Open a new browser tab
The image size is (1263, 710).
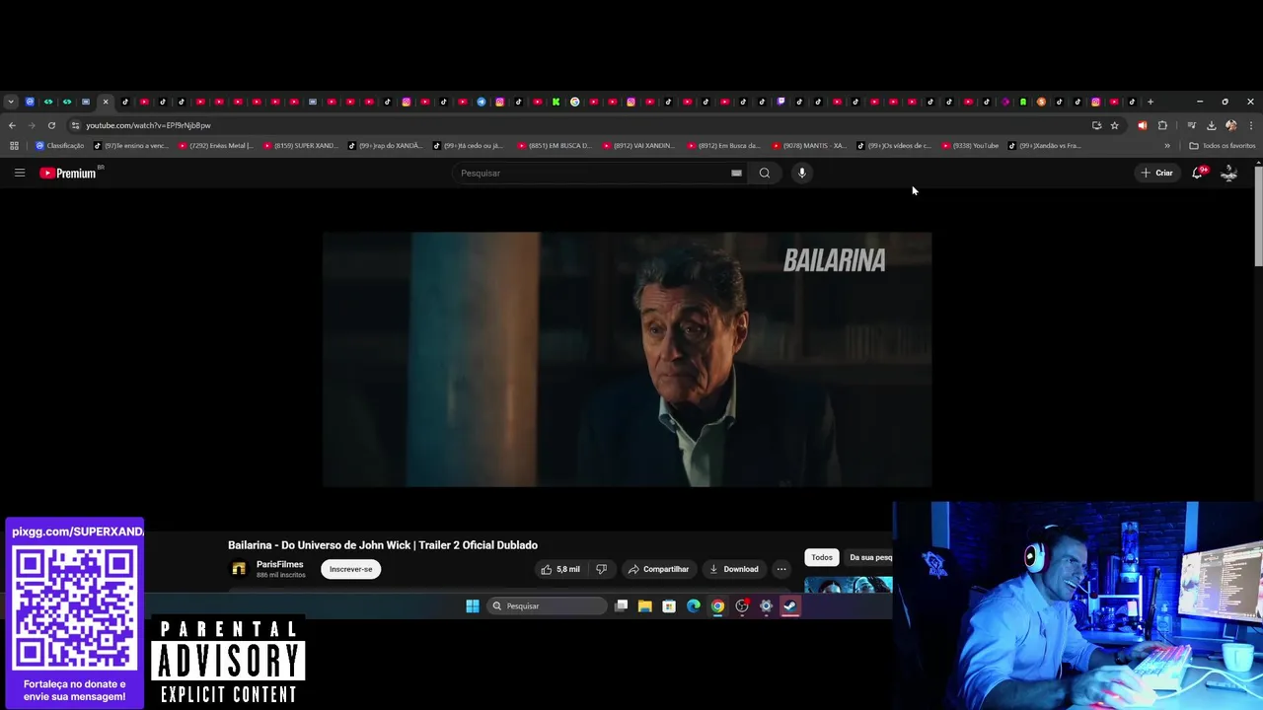click(1150, 102)
